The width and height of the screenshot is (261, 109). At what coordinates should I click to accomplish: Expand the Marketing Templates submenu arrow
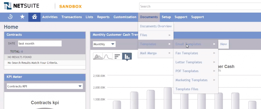point(214,80)
